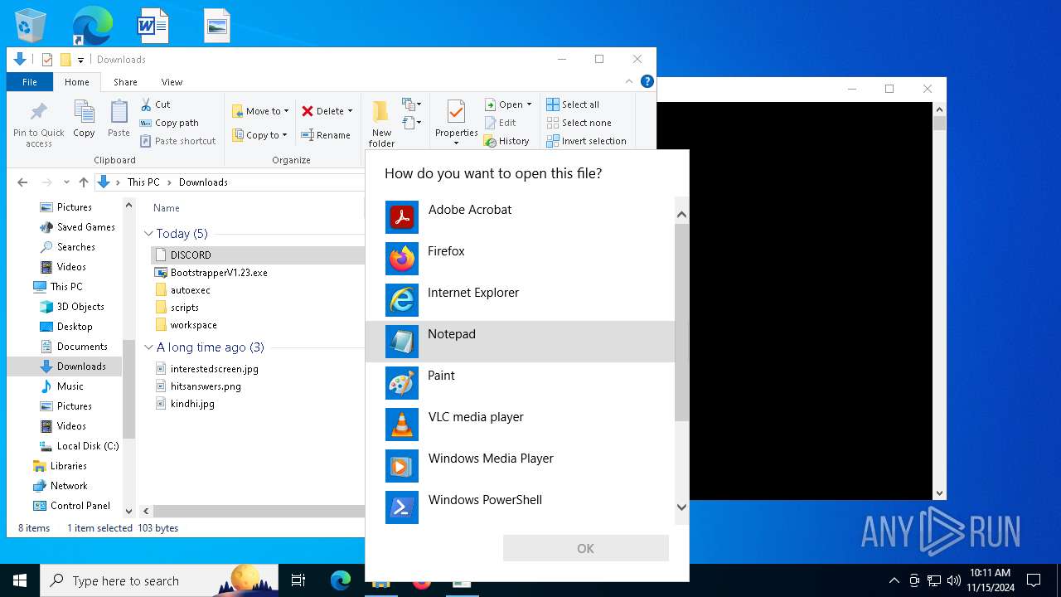Choose Firefox to open the file
Viewport: 1061px width, 597px height.
click(520, 259)
